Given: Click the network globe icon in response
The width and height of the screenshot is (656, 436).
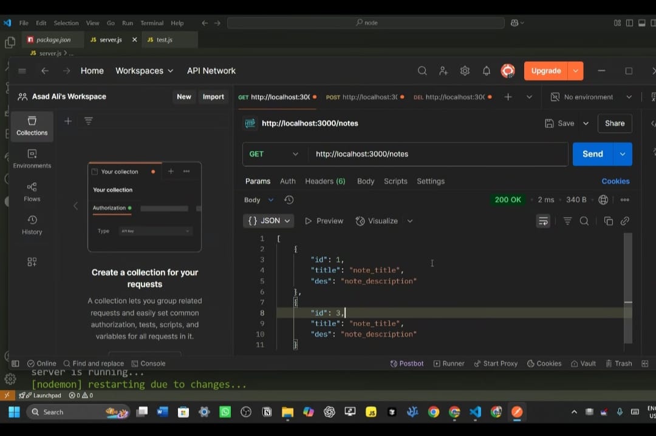Looking at the screenshot, I should point(603,200).
